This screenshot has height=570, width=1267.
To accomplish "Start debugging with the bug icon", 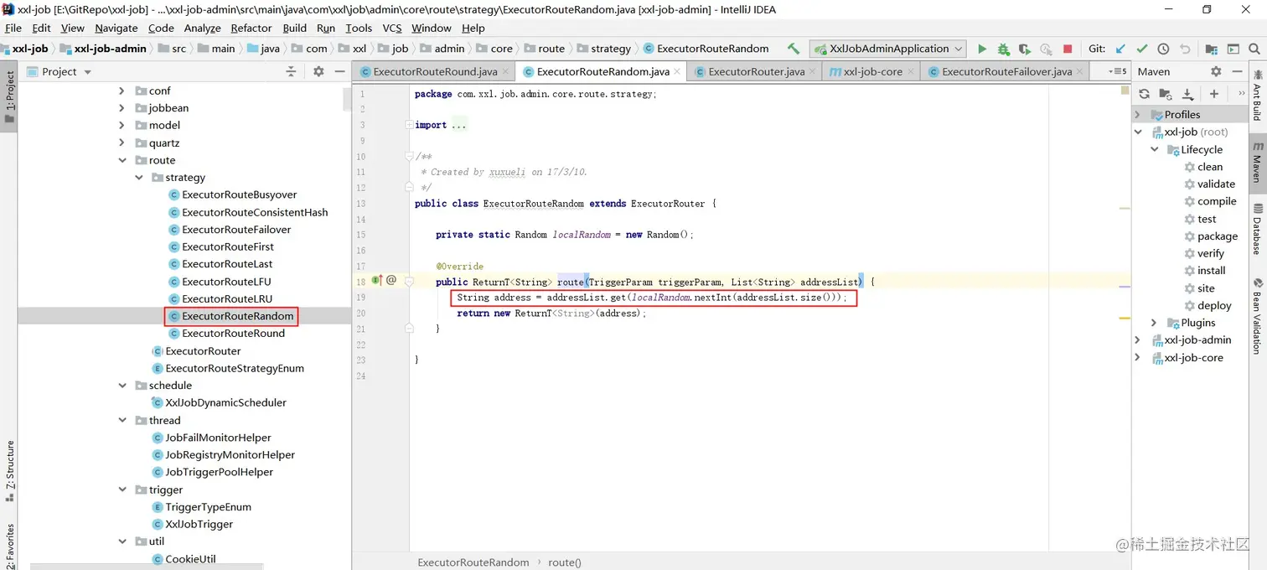I will 1003,49.
